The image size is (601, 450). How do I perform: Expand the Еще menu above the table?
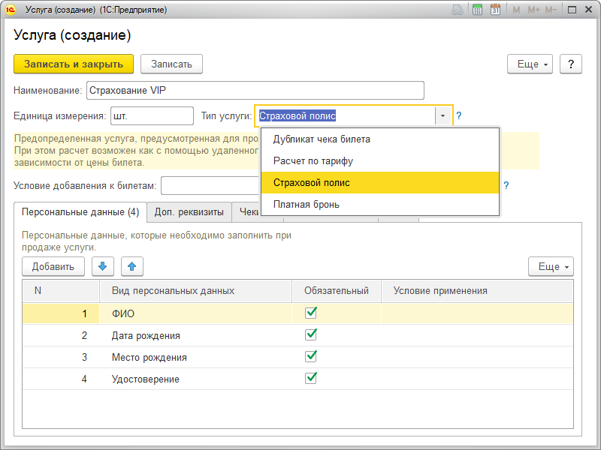click(551, 266)
